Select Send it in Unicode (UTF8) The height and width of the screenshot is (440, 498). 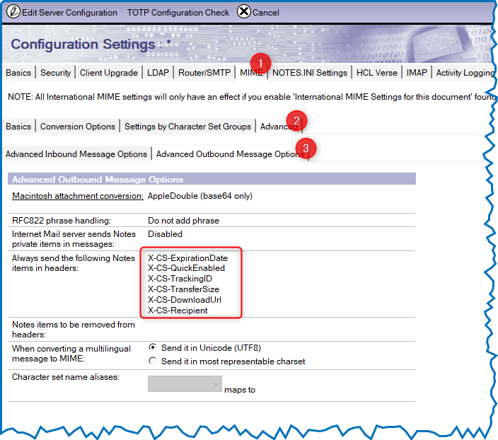(152, 348)
